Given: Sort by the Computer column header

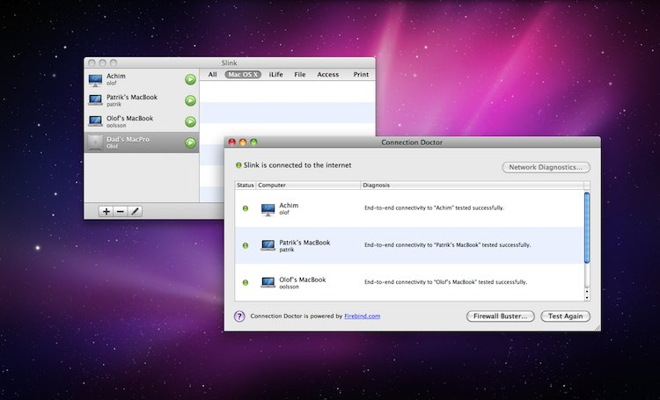Looking at the screenshot, I should [308, 185].
